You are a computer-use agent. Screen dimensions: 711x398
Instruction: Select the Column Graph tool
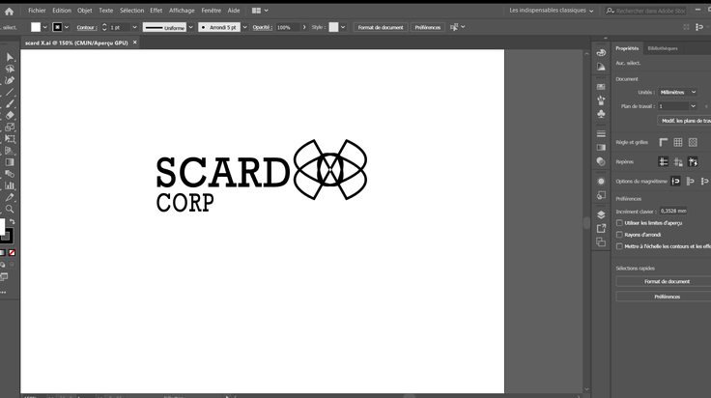click(10, 185)
